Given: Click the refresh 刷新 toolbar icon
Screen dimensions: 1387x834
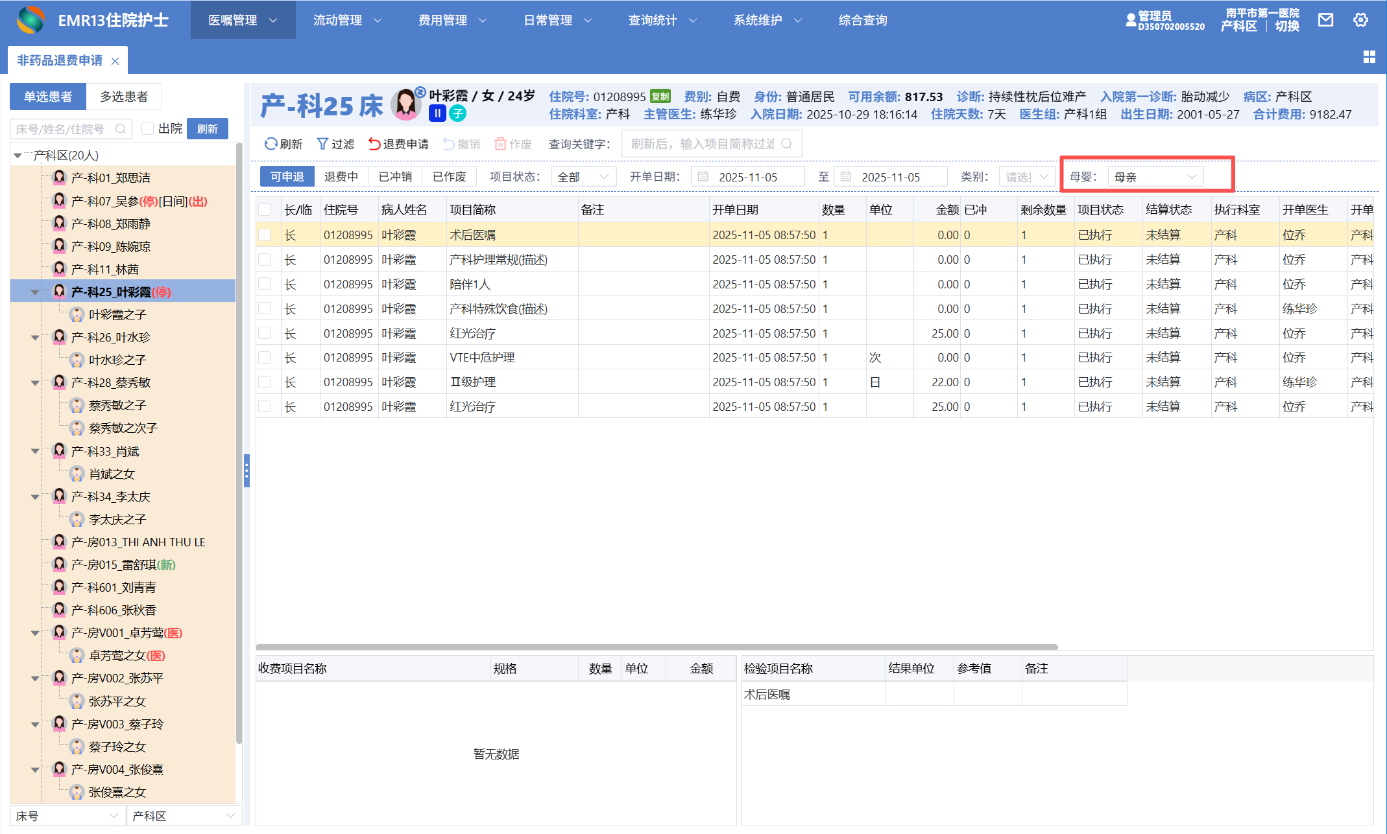Looking at the screenshot, I should pyautogui.click(x=271, y=144).
